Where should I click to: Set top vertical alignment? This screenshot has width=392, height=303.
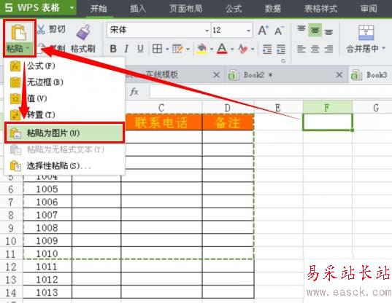coord(301,30)
